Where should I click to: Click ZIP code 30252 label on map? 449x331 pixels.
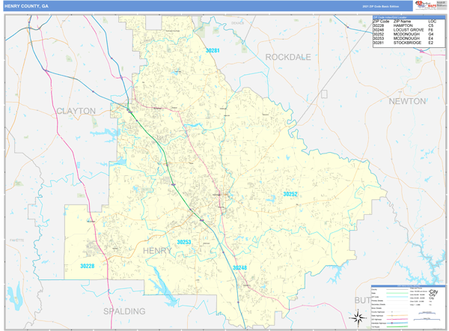point(290,194)
